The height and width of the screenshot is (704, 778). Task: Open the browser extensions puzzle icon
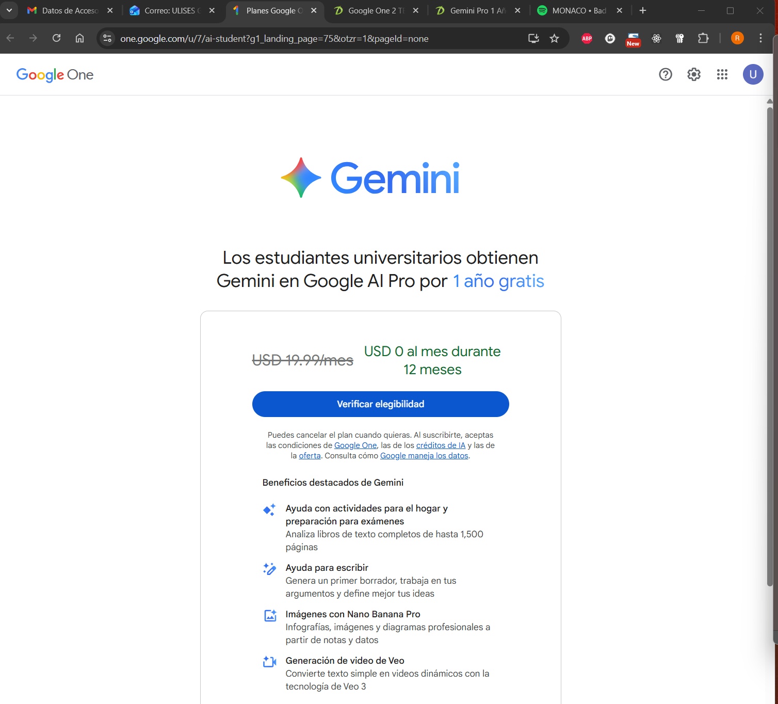tap(703, 38)
